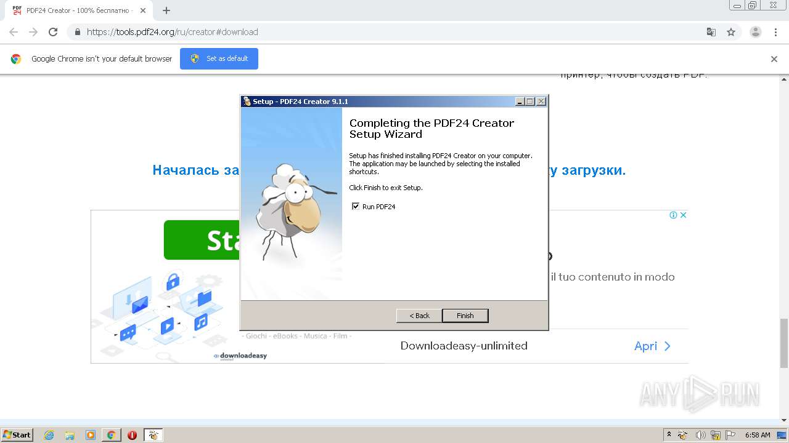Viewport: 789px width, 443px height.
Task: Click Set as default button
Action: (x=219, y=58)
